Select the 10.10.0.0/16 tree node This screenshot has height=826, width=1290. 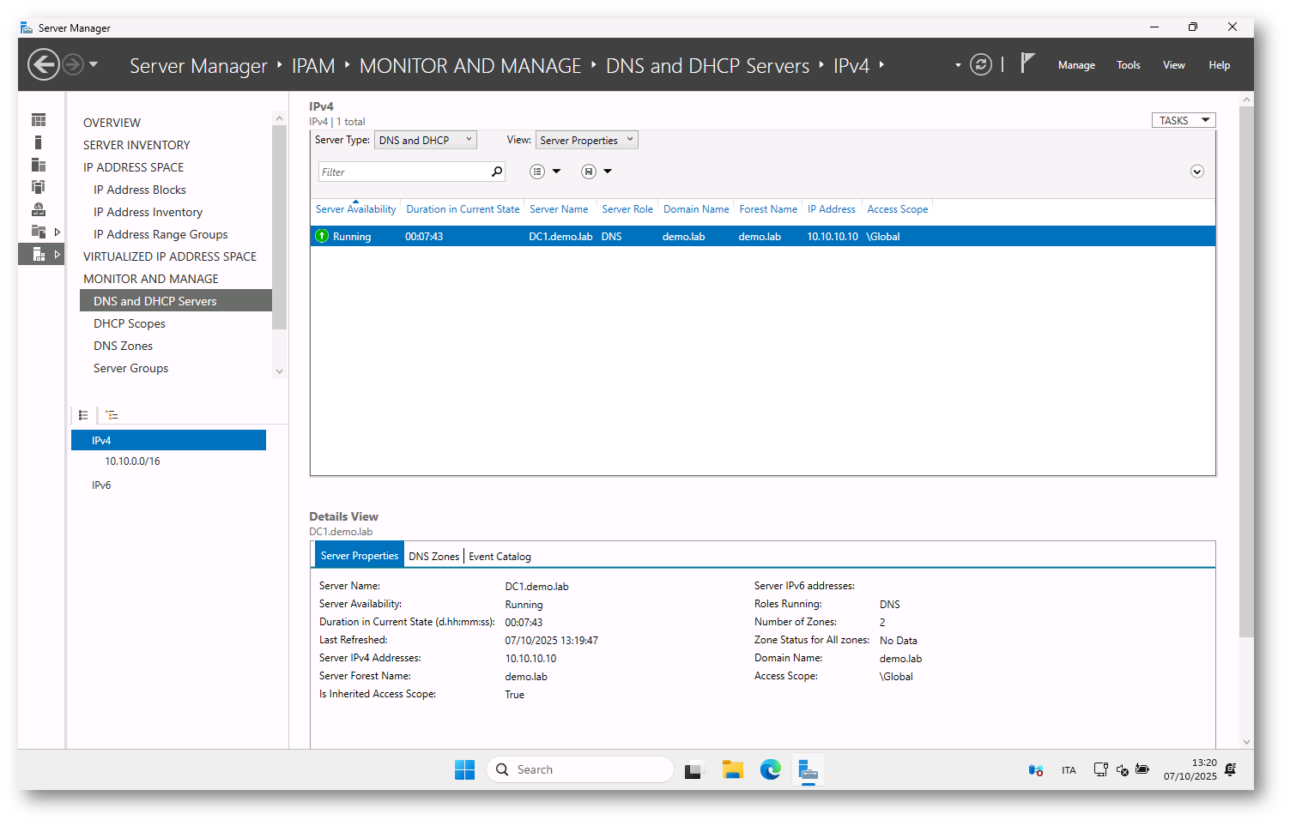coord(132,461)
